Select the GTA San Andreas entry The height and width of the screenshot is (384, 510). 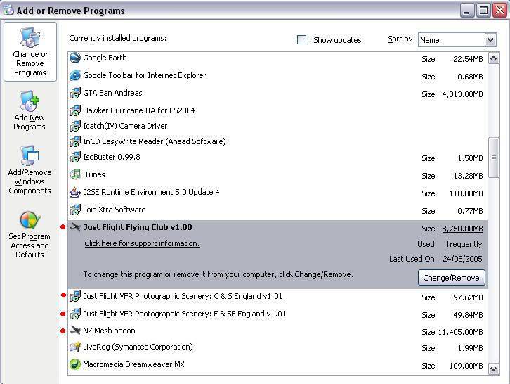point(277,93)
